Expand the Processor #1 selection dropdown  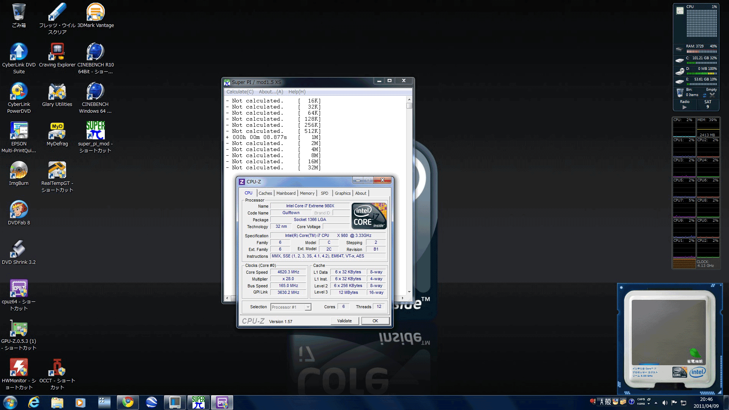click(x=308, y=307)
